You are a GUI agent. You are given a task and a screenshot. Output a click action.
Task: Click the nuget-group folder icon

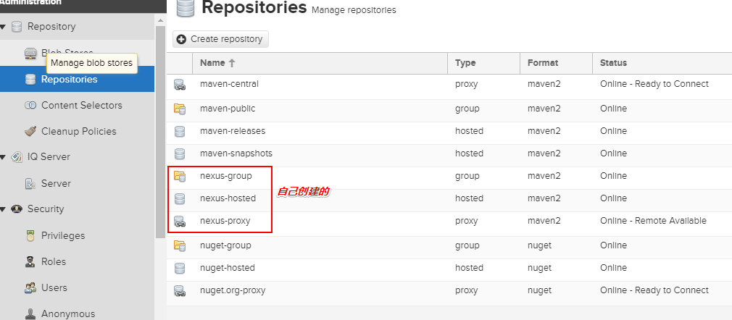(180, 246)
